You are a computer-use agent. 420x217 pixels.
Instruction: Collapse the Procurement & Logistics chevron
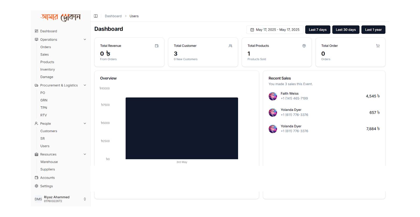(x=85, y=85)
